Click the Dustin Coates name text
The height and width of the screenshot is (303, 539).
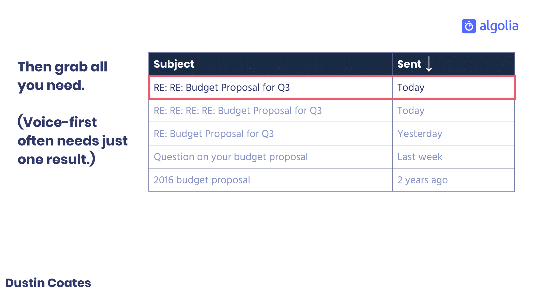[48, 283]
